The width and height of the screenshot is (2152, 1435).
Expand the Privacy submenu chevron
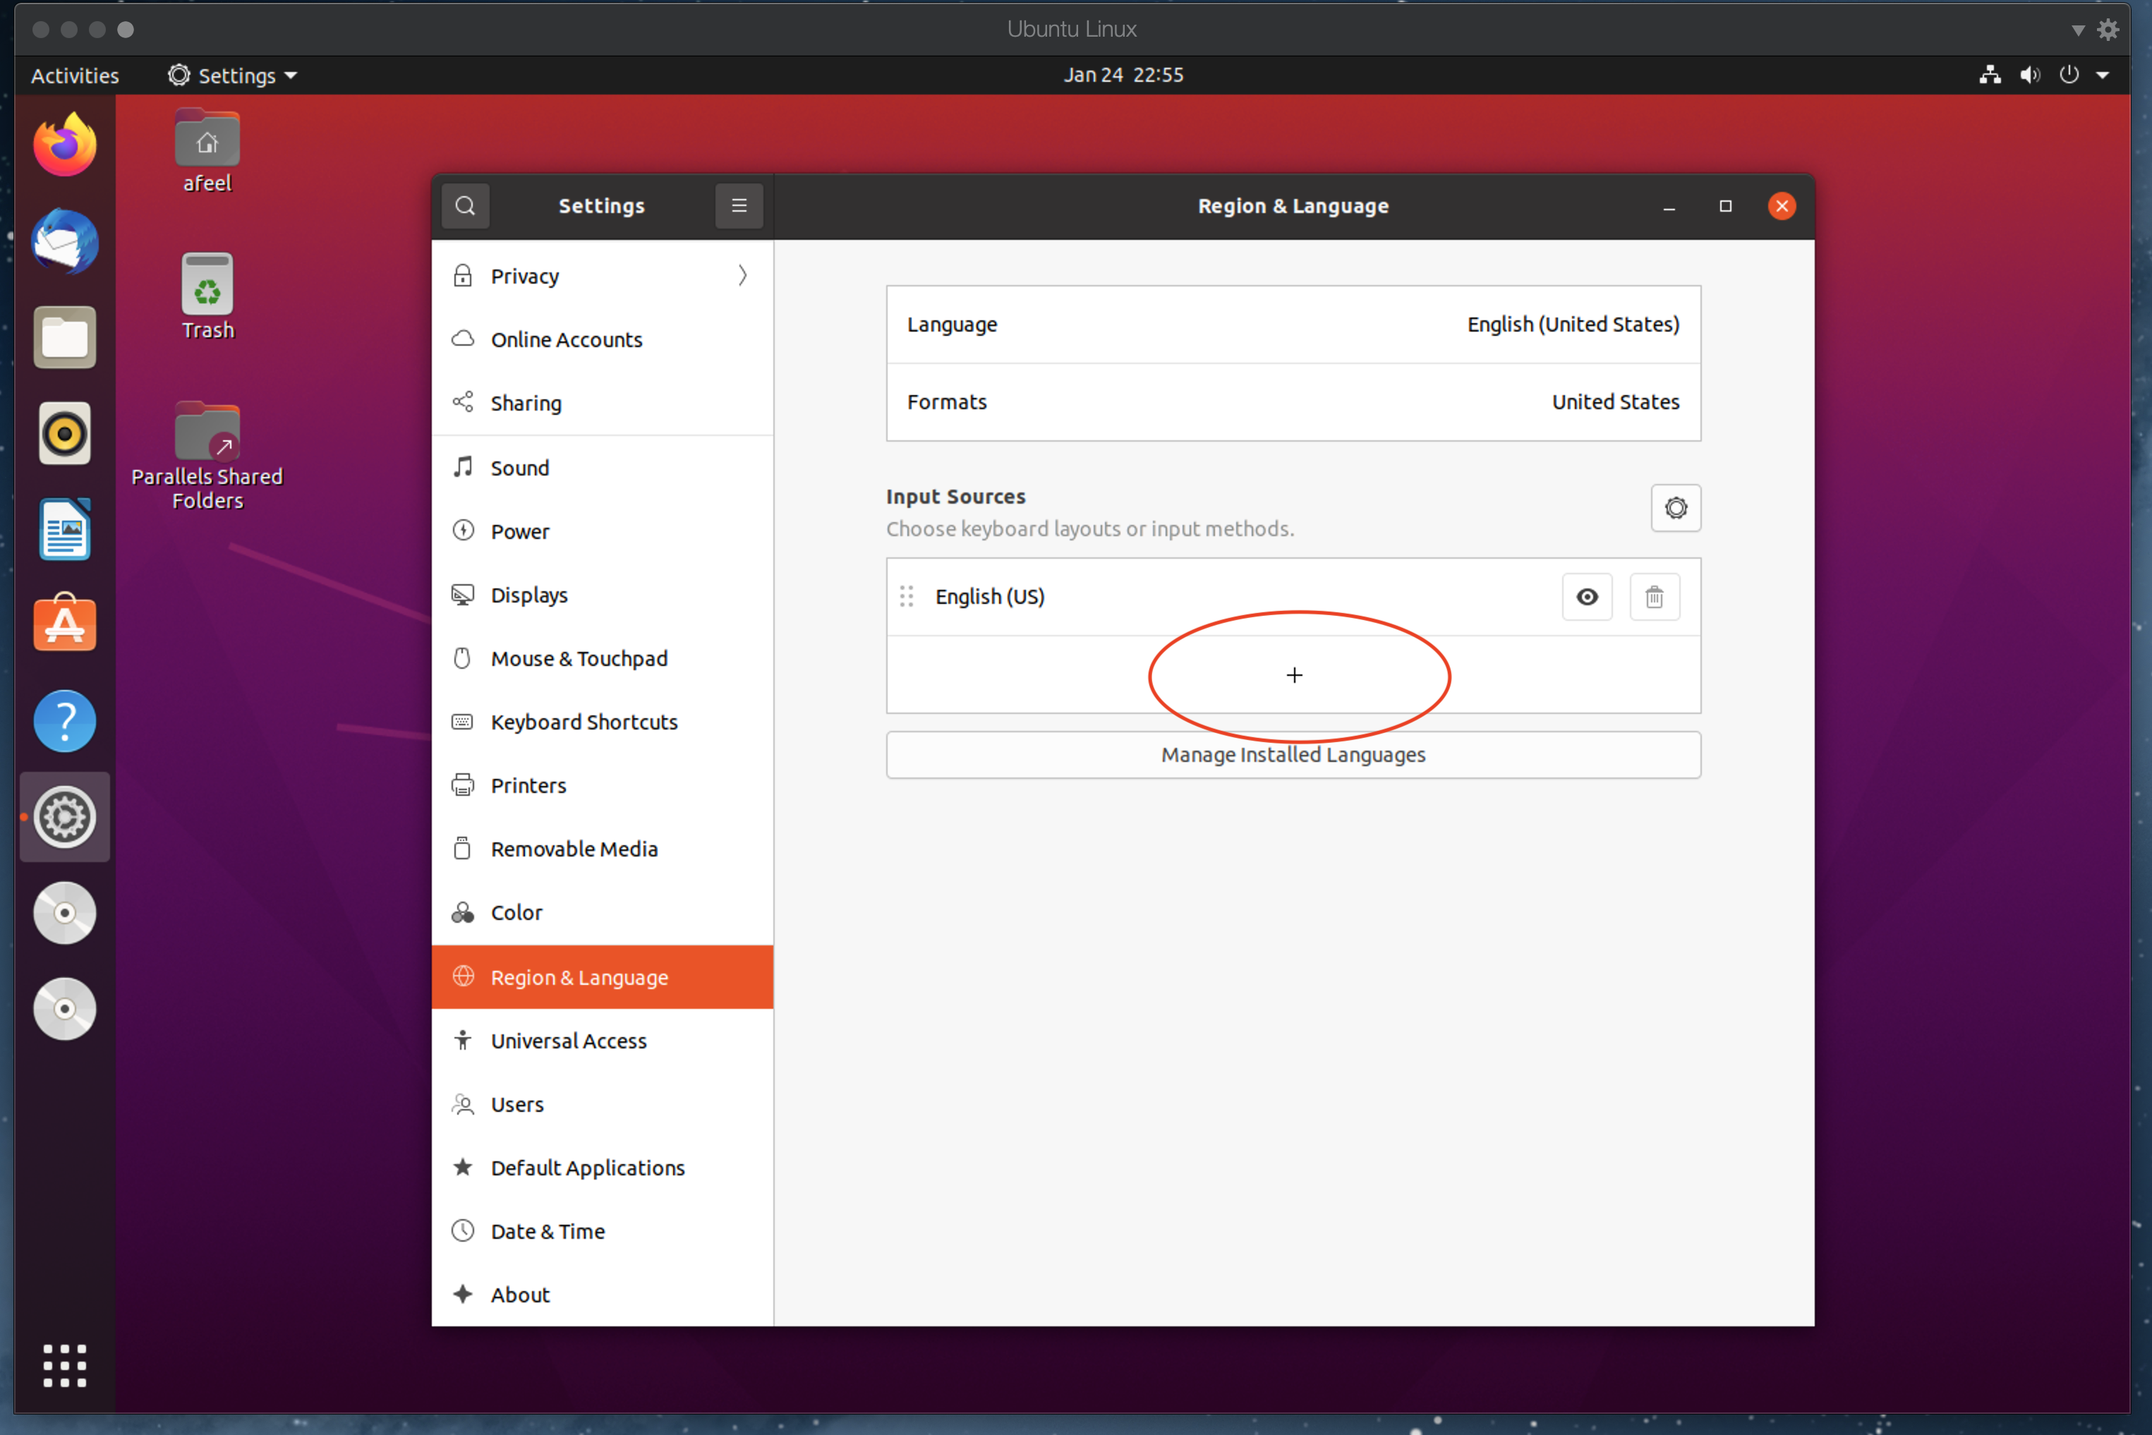point(742,275)
